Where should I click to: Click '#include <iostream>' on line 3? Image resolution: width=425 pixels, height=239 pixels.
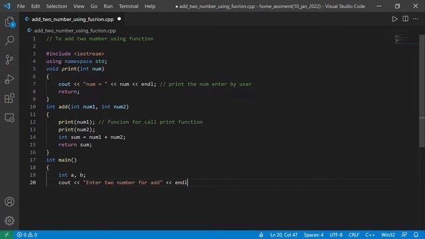tap(75, 54)
